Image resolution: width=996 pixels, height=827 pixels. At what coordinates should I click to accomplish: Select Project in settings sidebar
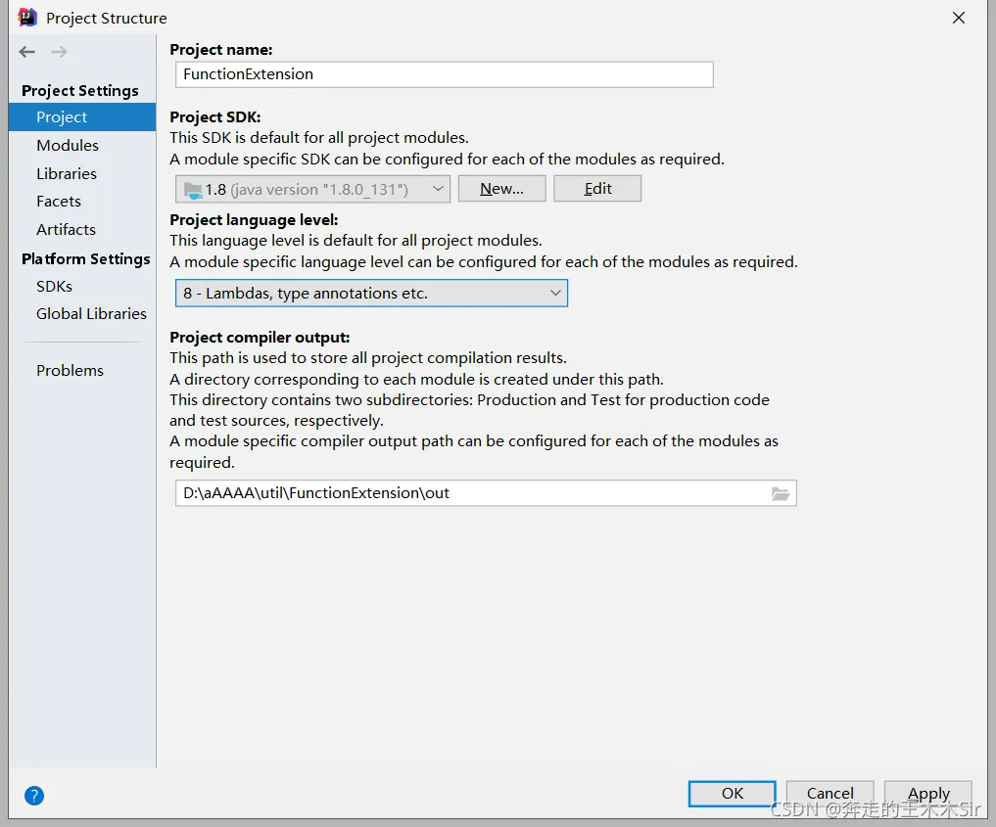[x=82, y=117]
